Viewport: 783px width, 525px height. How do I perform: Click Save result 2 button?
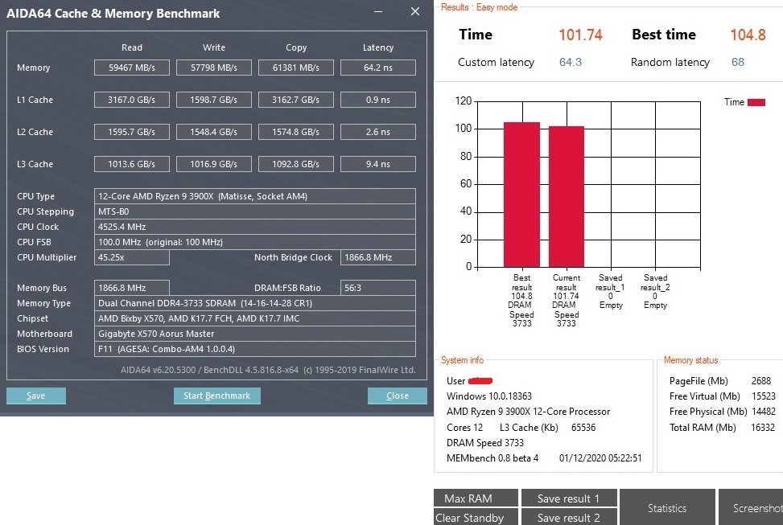point(569,518)
